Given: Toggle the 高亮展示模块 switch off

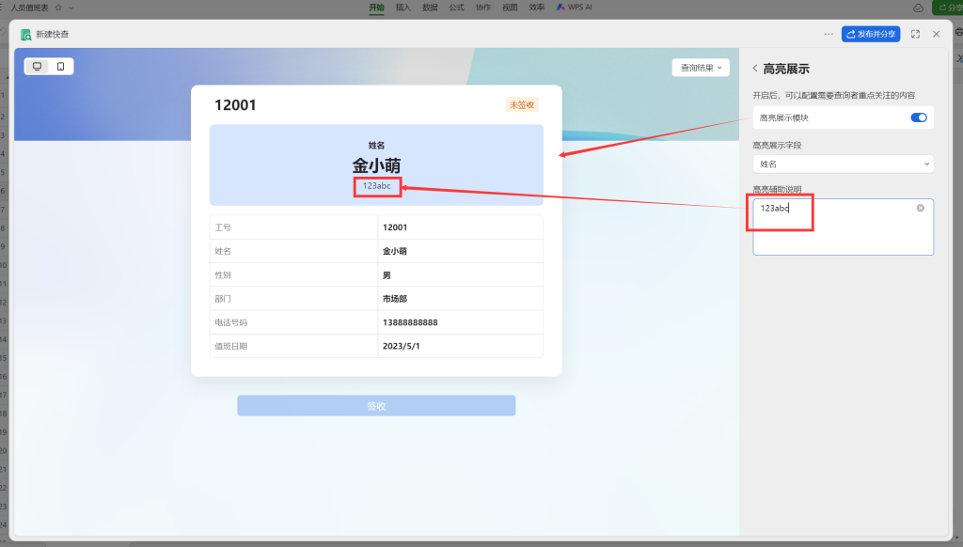Looking at the screenshot, I should [x=919, y=117].
